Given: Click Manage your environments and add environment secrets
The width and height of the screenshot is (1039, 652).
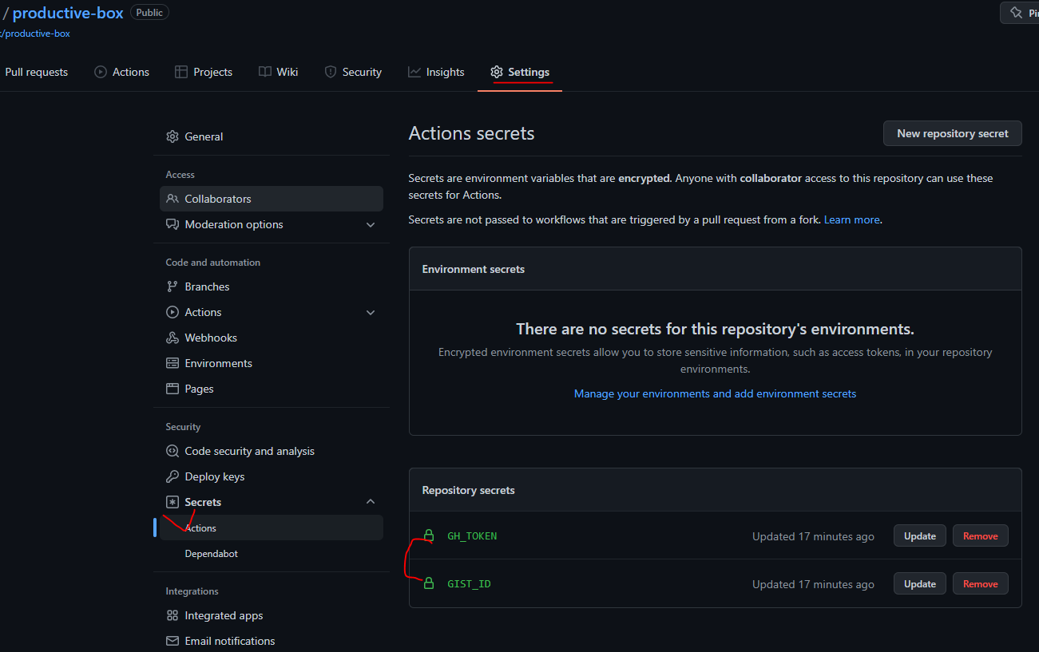Looking at the screenshot, I should pos(715,393).
